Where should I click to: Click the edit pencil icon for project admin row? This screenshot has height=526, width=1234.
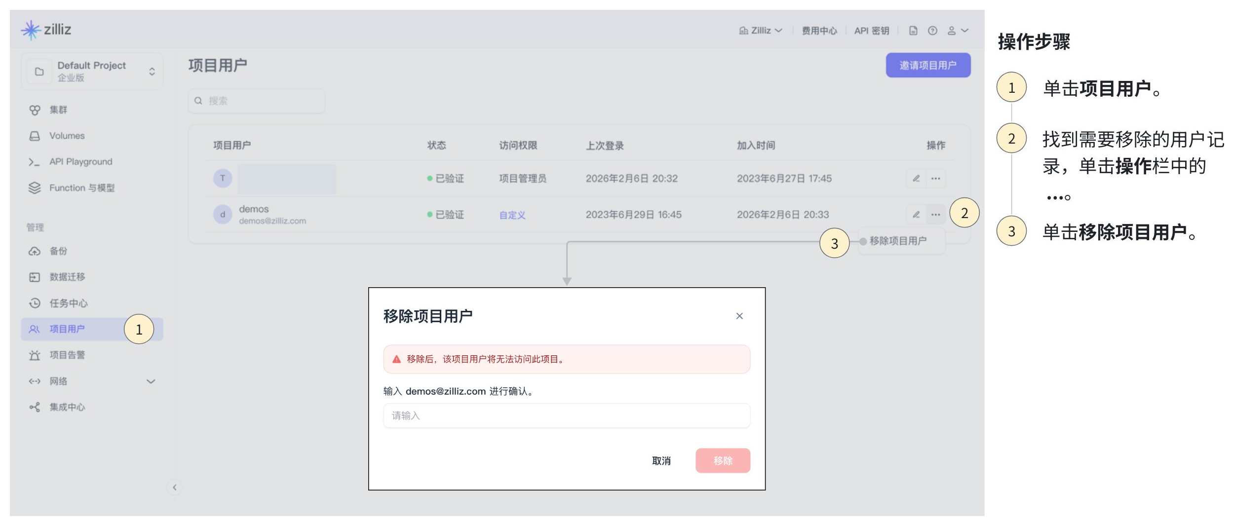916,179
